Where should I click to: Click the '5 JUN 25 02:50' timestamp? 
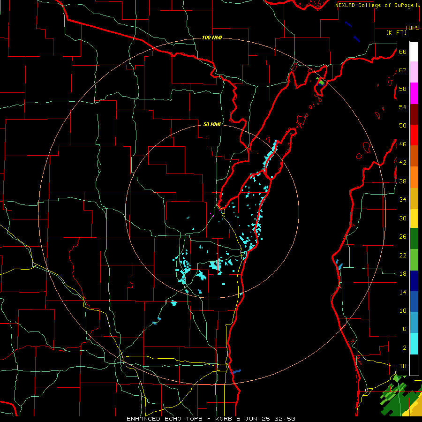coord(266,419)
